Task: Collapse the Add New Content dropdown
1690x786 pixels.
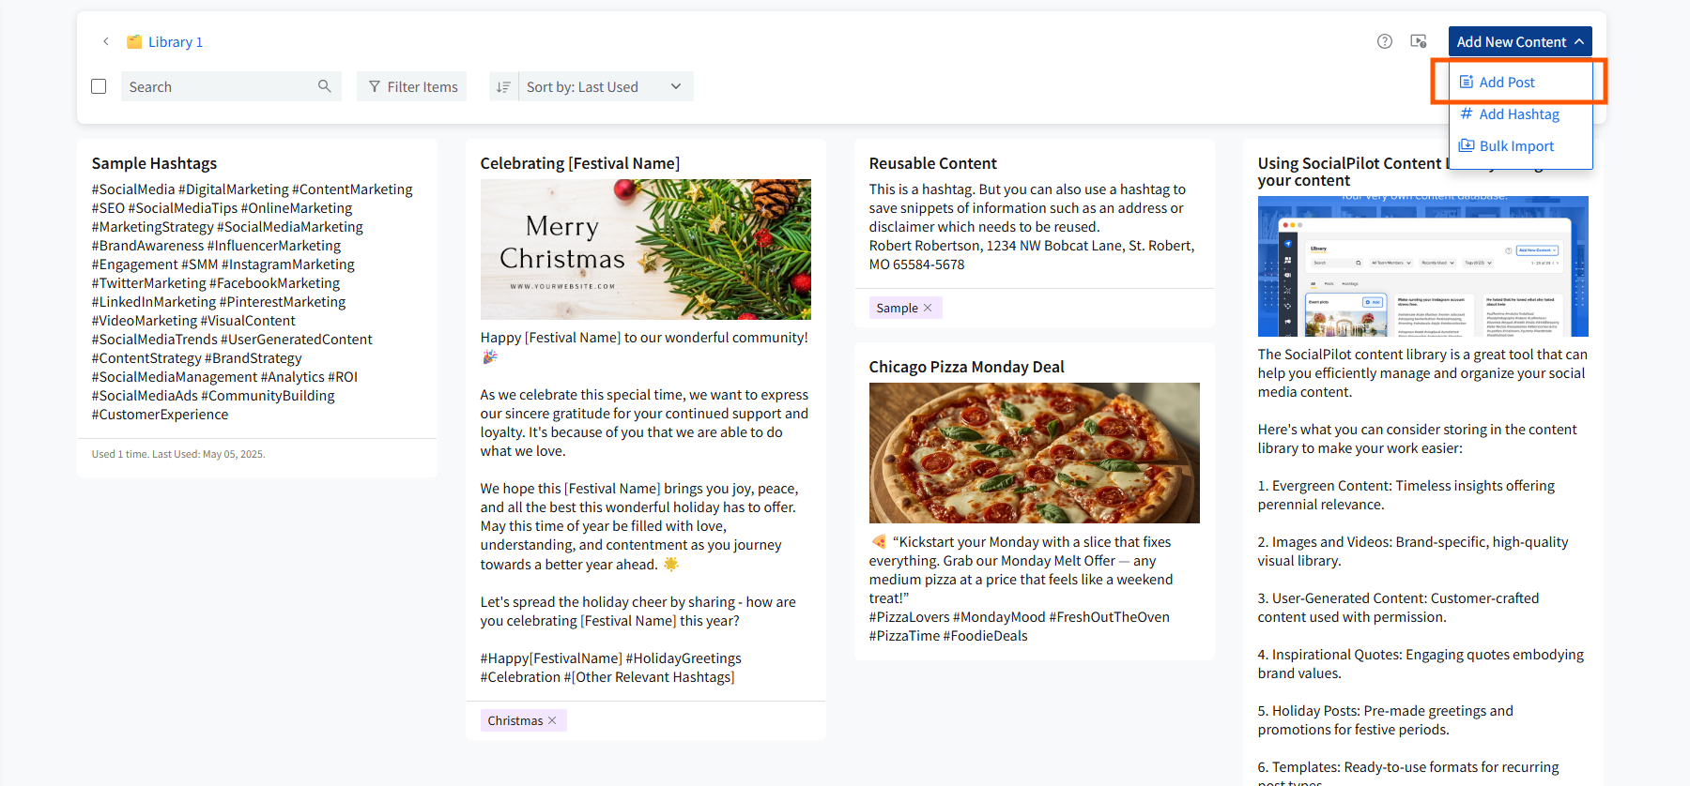Action: point(1520,41)
